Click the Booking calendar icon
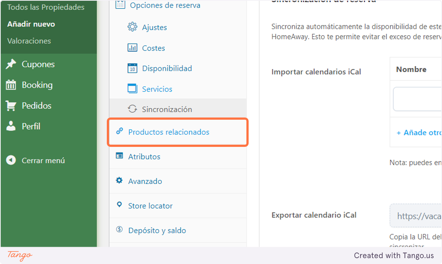The height and width of the screenshot is (264, 442). coord(11,85)
